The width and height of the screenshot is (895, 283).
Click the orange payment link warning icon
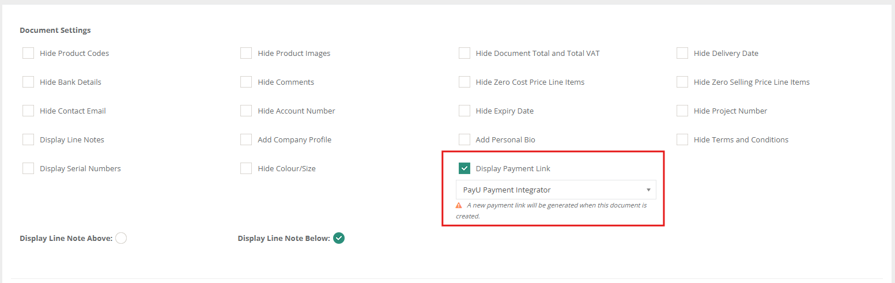click(459, 205)
